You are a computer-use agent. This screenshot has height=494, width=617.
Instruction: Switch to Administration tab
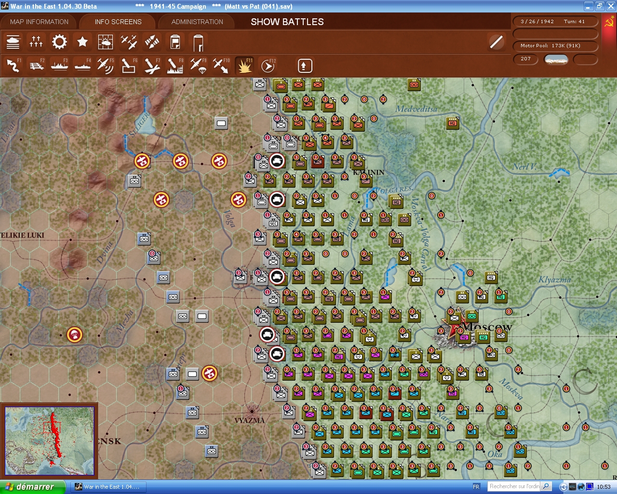tap(197, 22)
